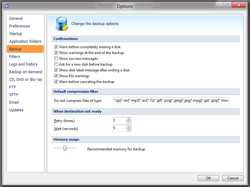The width and height of the screenshot is (250, 187).
Task: Click the app icon in title bar
Action: click(x=7, y=6)
